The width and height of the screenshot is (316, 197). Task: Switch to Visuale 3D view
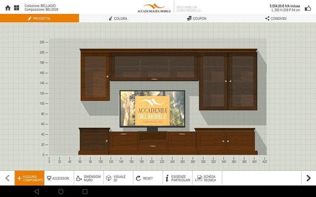pos(117,178)
